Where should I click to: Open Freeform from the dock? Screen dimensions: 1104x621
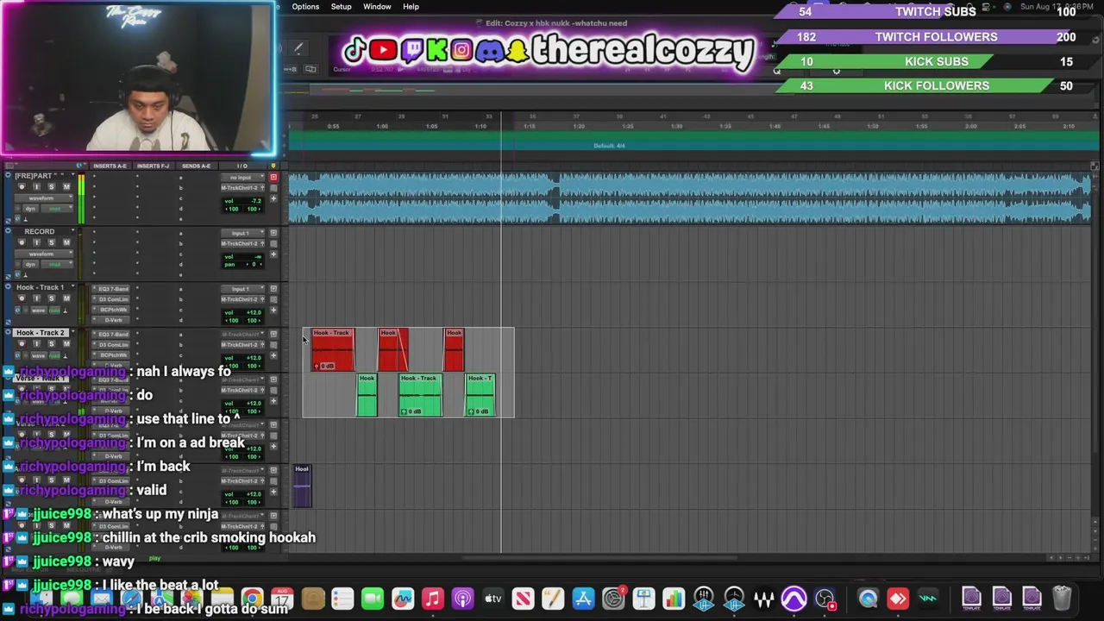(x=403, y=598)
